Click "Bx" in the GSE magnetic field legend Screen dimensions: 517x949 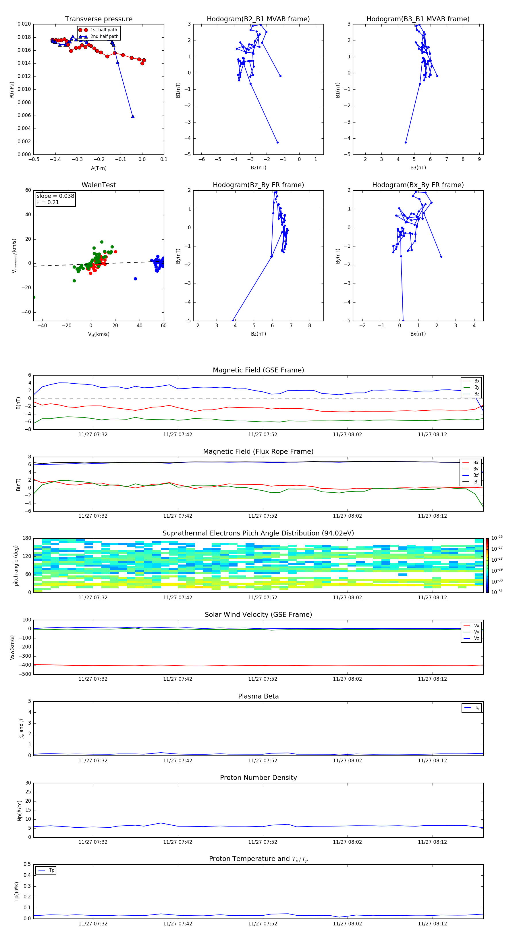(x=477, y=381)
